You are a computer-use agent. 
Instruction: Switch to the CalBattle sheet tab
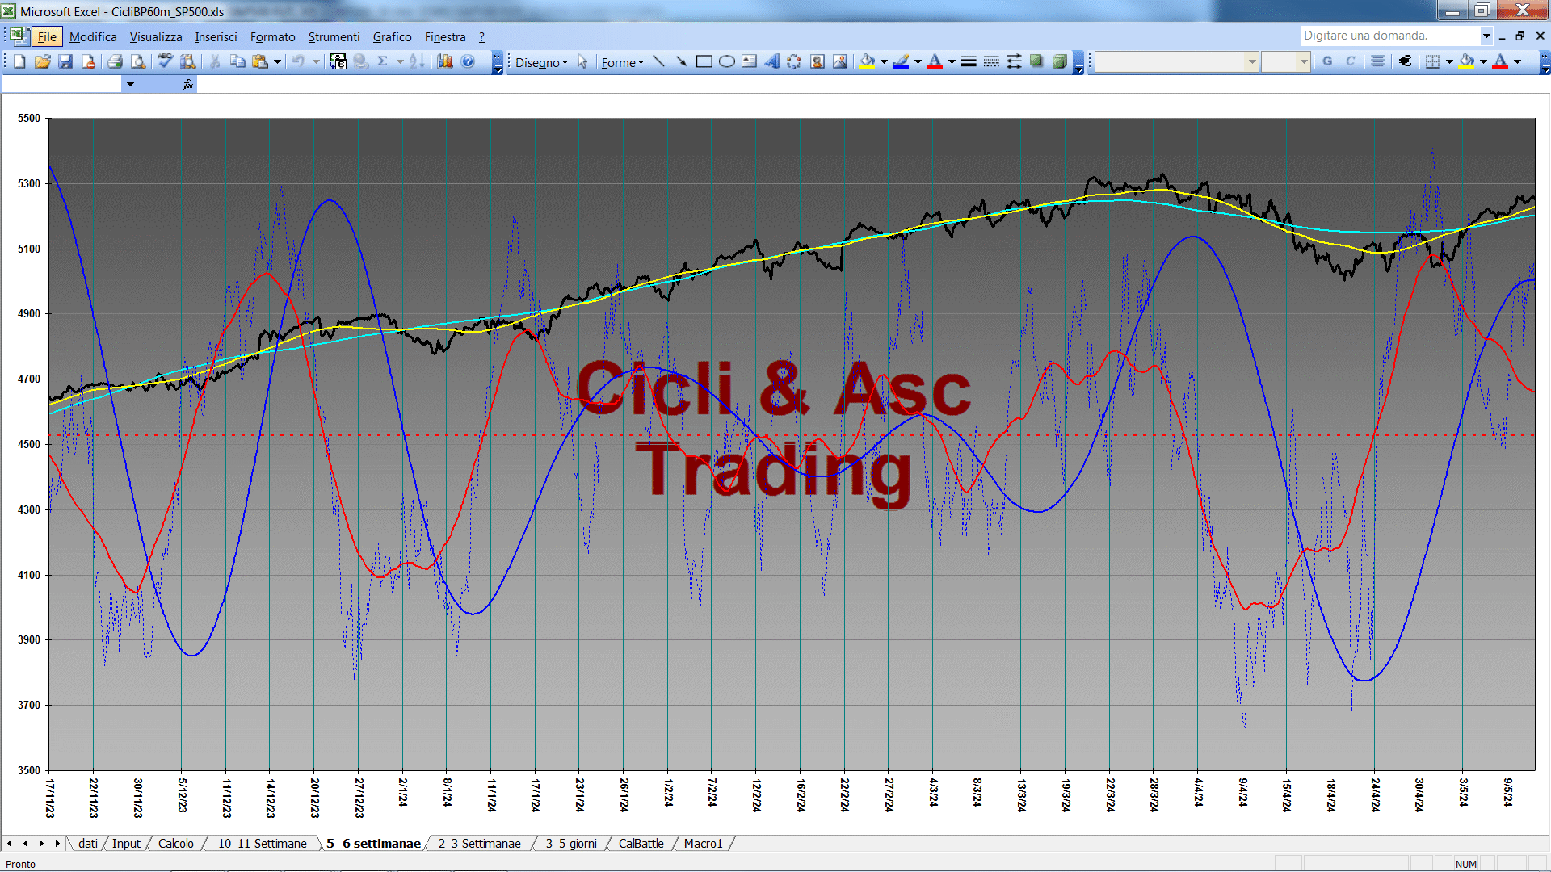(641, 843)
